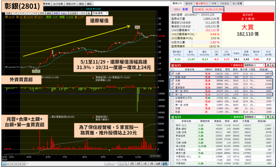Click 選 button in the 賣方15 header
The image size is (276, 167).
[268, 117]
